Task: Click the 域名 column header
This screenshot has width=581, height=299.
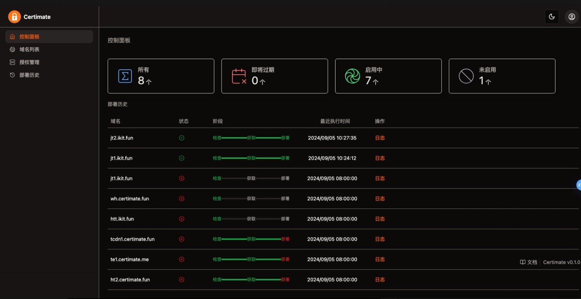Action: point(116,121)
